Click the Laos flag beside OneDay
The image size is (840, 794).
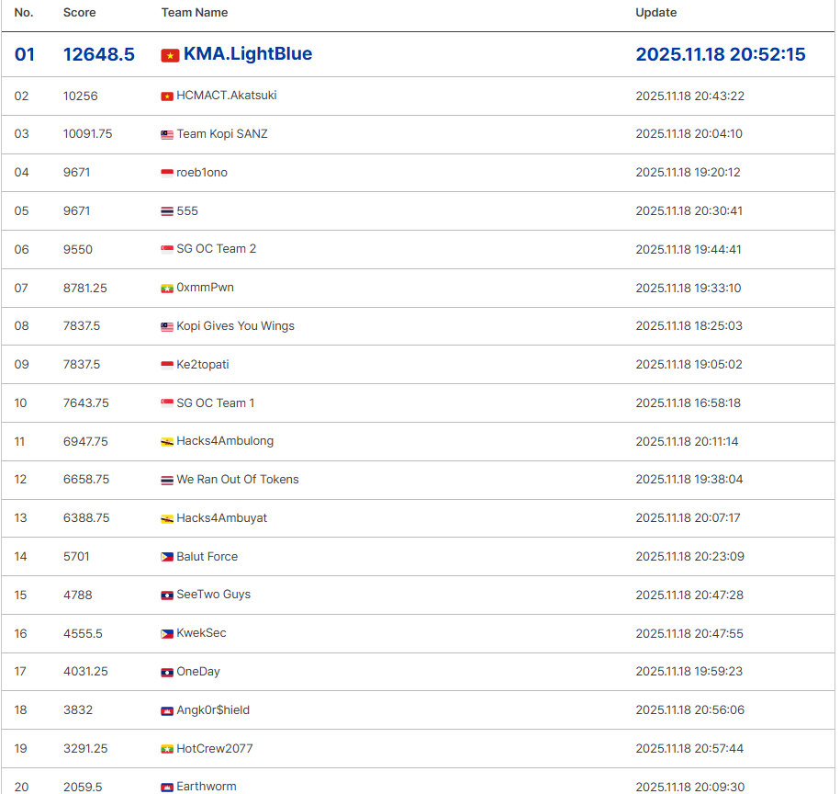(167, 673)
